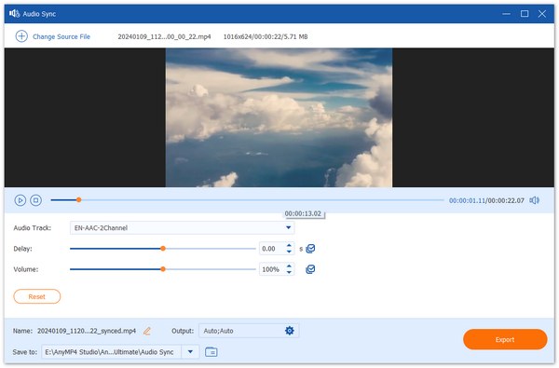Apply the delay to all icon
The height and width of the screenshot is (368, 559).
click(x=310, y=249)
